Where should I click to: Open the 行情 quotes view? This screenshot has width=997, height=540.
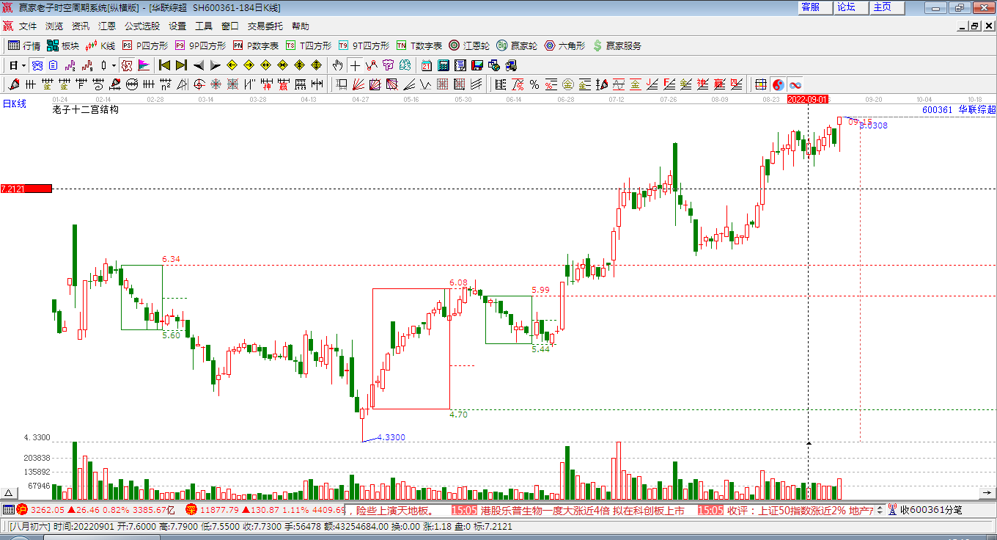24,45
